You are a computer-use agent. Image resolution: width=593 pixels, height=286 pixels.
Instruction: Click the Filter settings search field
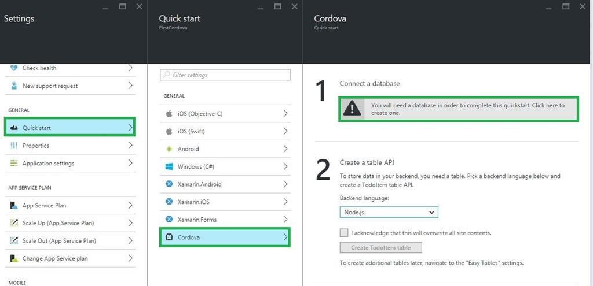pos(225,75)
